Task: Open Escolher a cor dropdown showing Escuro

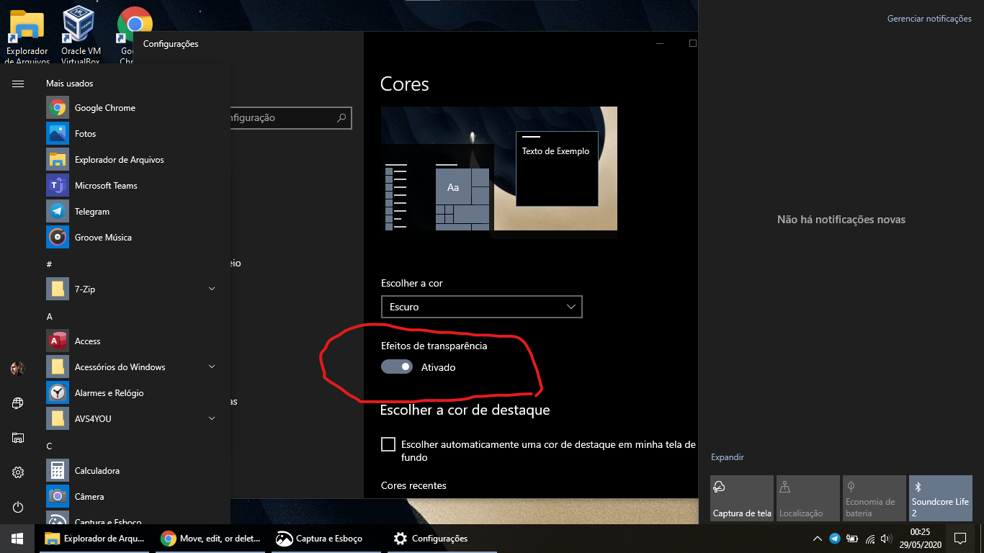Action: [481, 307]
